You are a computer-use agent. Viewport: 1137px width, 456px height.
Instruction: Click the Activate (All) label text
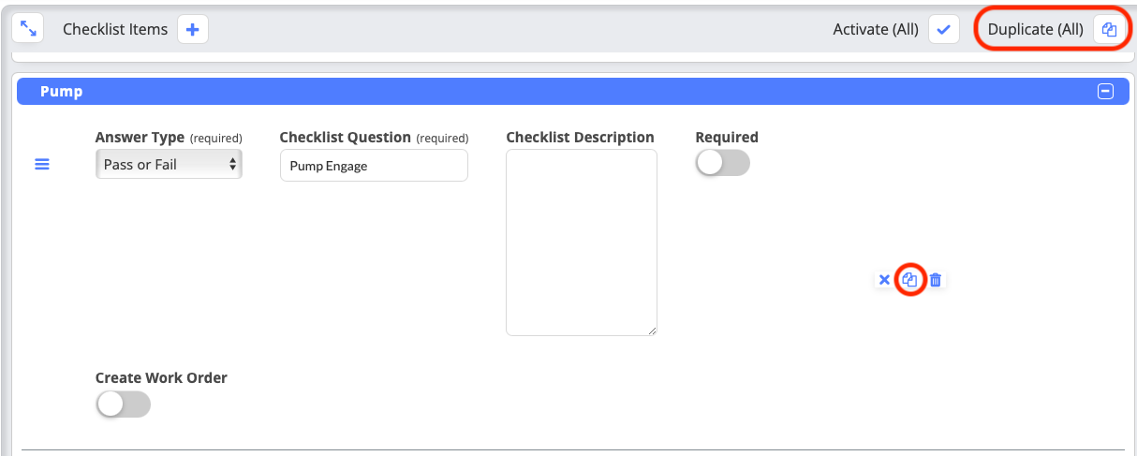pos(876,29)
